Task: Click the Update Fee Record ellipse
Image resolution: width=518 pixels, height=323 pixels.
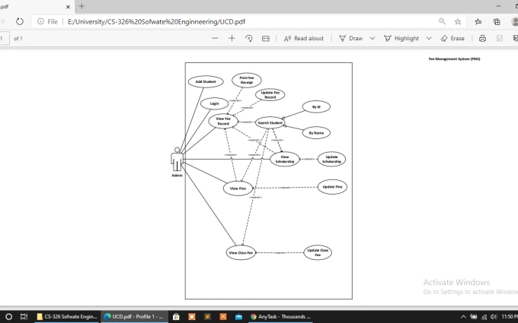Action: point(270,95)
